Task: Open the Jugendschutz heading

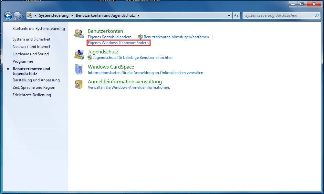Action: click(x=103, y=52)
